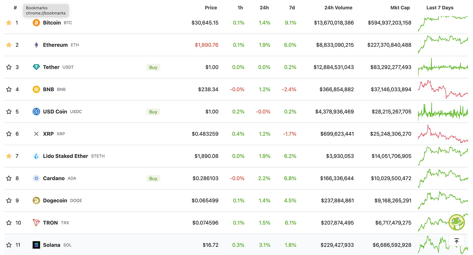Sort table by 7d column
Image resolution: width=473 pixels, height=255 pixels.
292,7
